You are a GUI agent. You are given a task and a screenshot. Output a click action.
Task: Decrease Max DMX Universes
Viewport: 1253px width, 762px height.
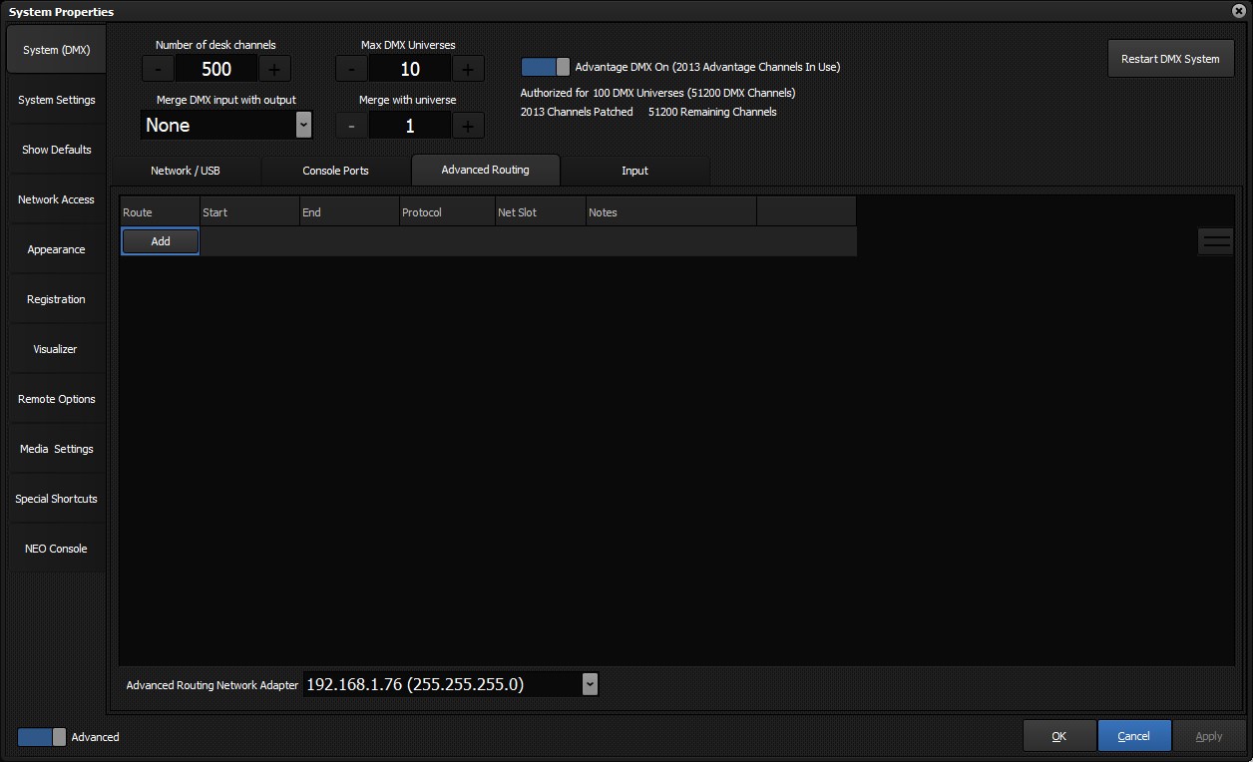(x=351, y=68)
